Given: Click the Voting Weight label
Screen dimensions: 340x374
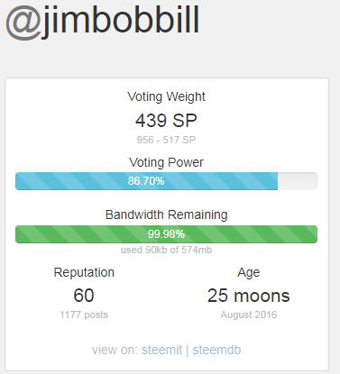Looking at the screenshot, I should pyautogui.click(x=166, y=96).
